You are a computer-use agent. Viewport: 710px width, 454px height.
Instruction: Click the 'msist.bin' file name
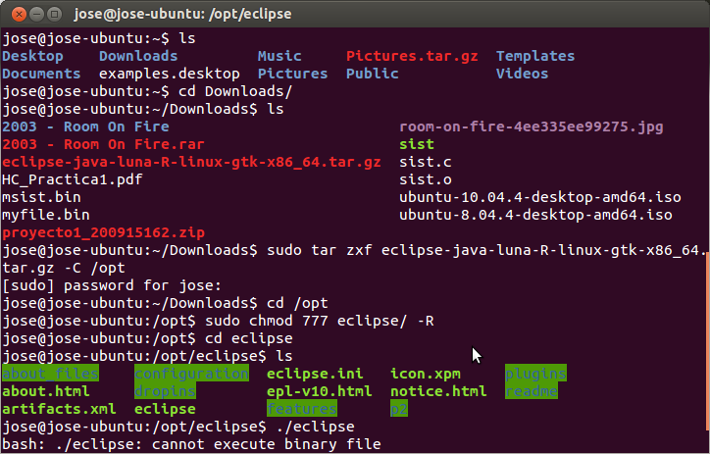(41, 197)
